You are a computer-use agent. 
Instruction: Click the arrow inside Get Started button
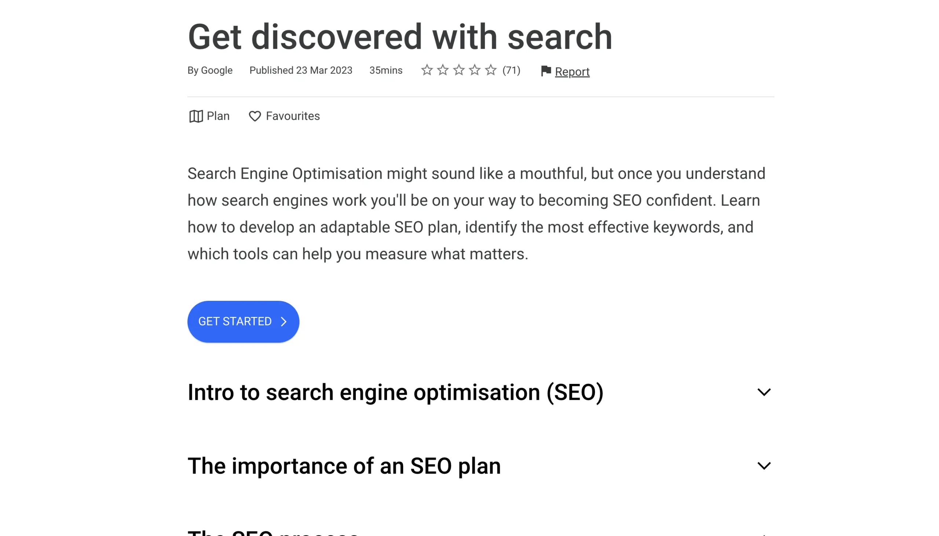[x=283, y=321]
